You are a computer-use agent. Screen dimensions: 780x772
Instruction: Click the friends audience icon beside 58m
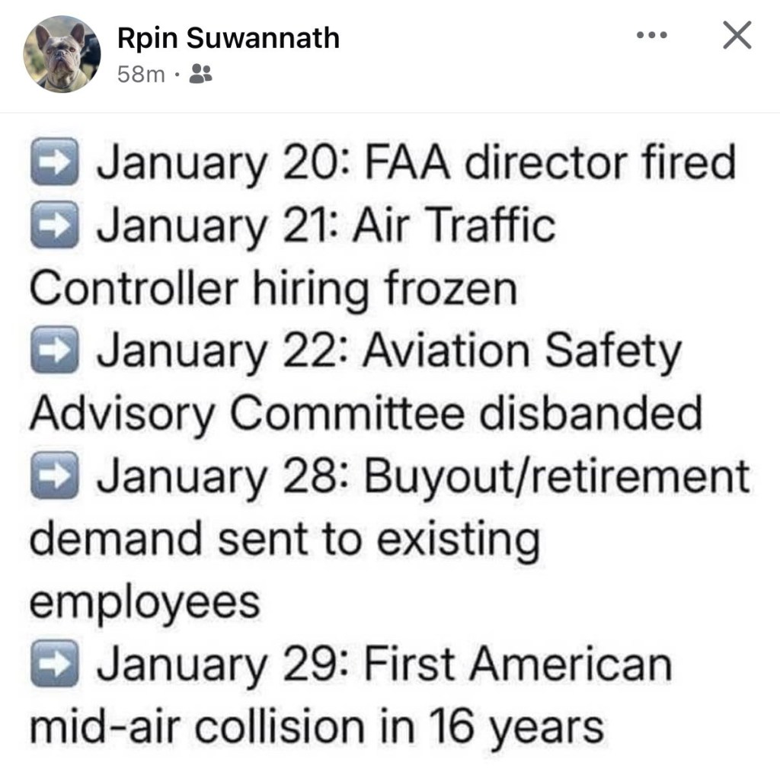[201, 74]
